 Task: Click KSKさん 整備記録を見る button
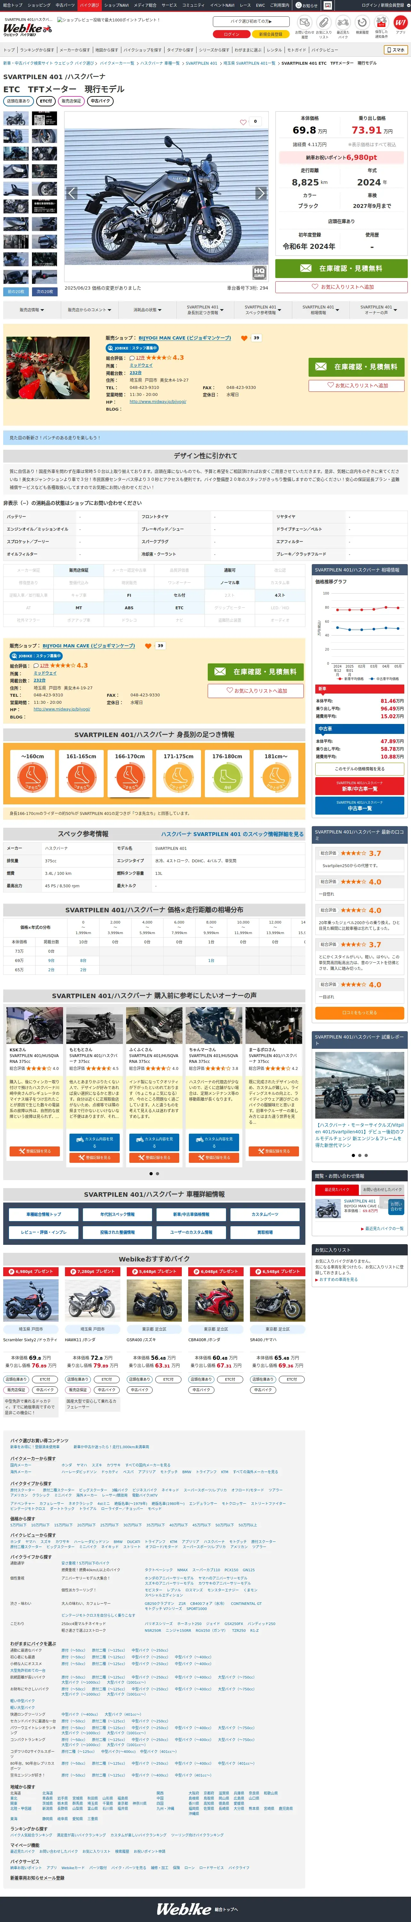[x=34, y=1151]
